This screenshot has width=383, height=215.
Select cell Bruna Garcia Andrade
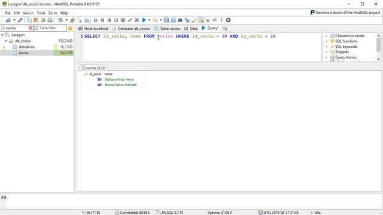click(121, 85)
